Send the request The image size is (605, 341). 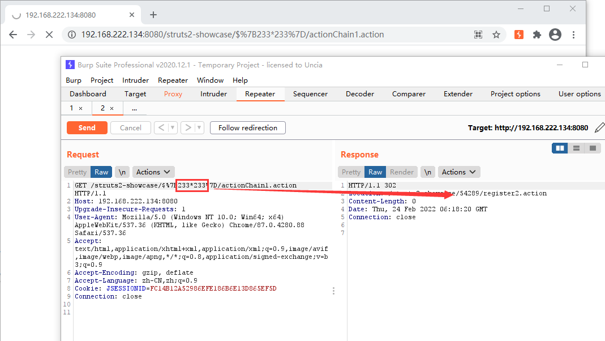tap(87, 127)
